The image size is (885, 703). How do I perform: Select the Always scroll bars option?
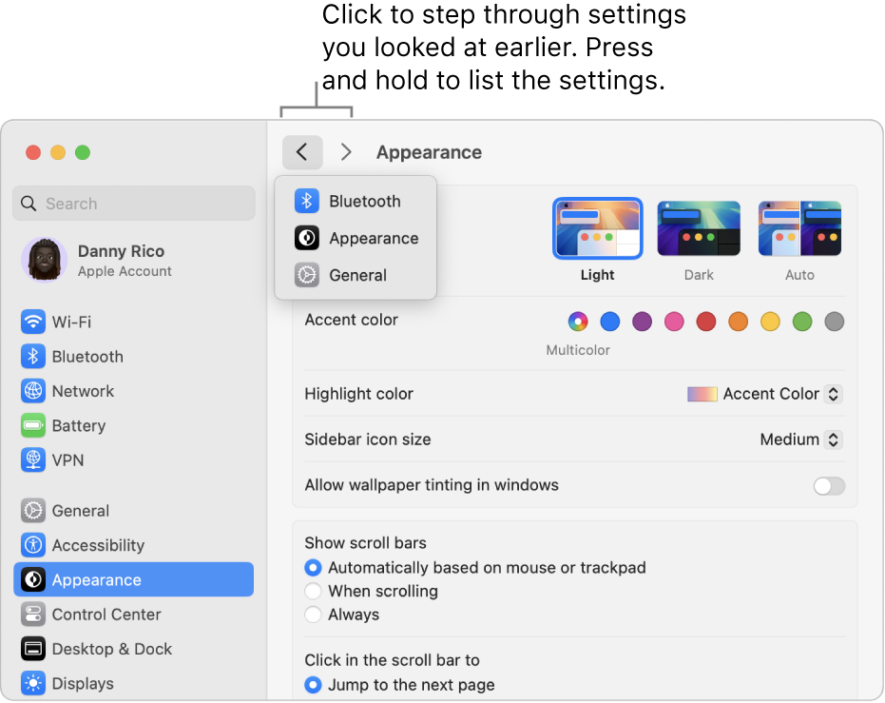(x=314, y=615)
